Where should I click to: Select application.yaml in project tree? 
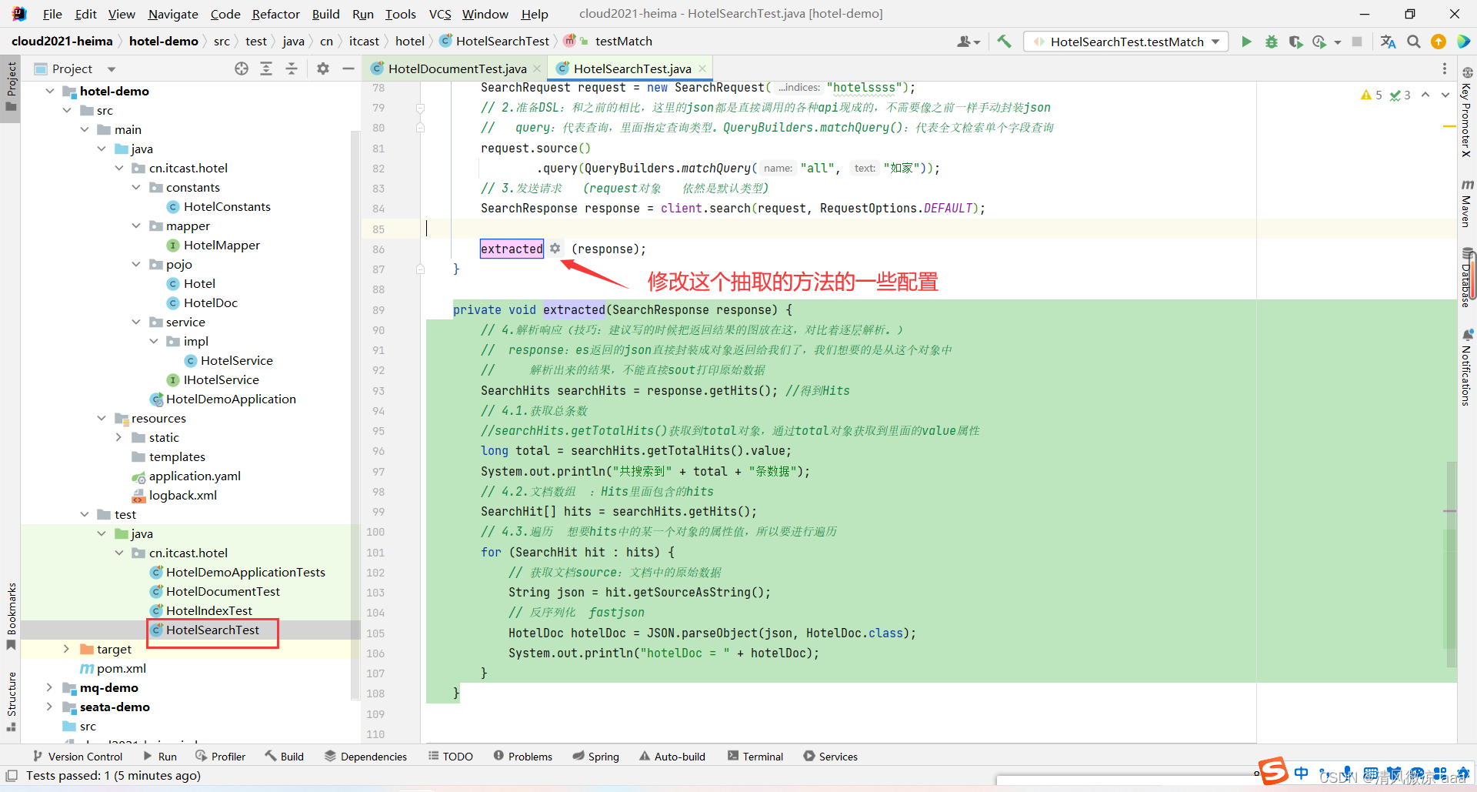(x=195, y=476)
